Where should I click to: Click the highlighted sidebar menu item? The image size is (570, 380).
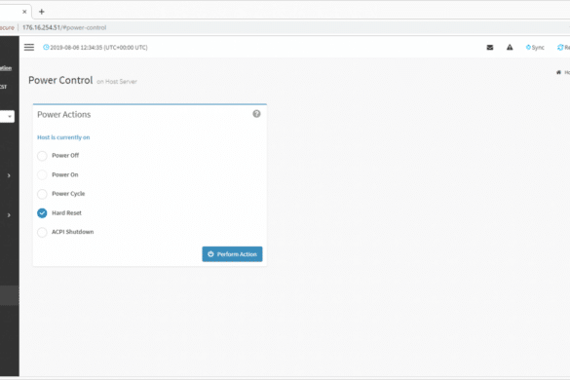[x=10, y=295]
